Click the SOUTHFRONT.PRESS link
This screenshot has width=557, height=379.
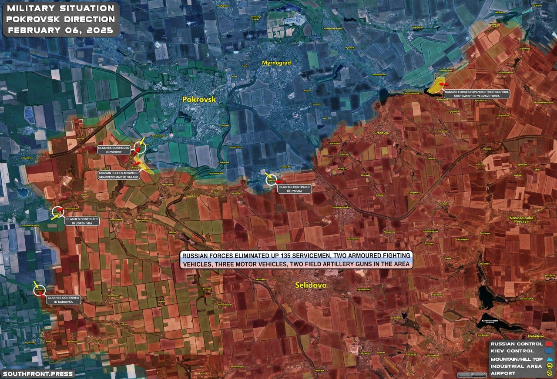(37, 374)
